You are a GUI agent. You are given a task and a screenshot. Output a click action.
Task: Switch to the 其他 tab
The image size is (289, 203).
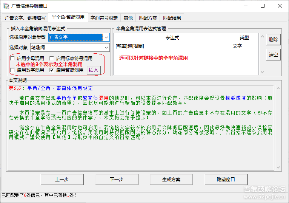[x=128, y=18]
